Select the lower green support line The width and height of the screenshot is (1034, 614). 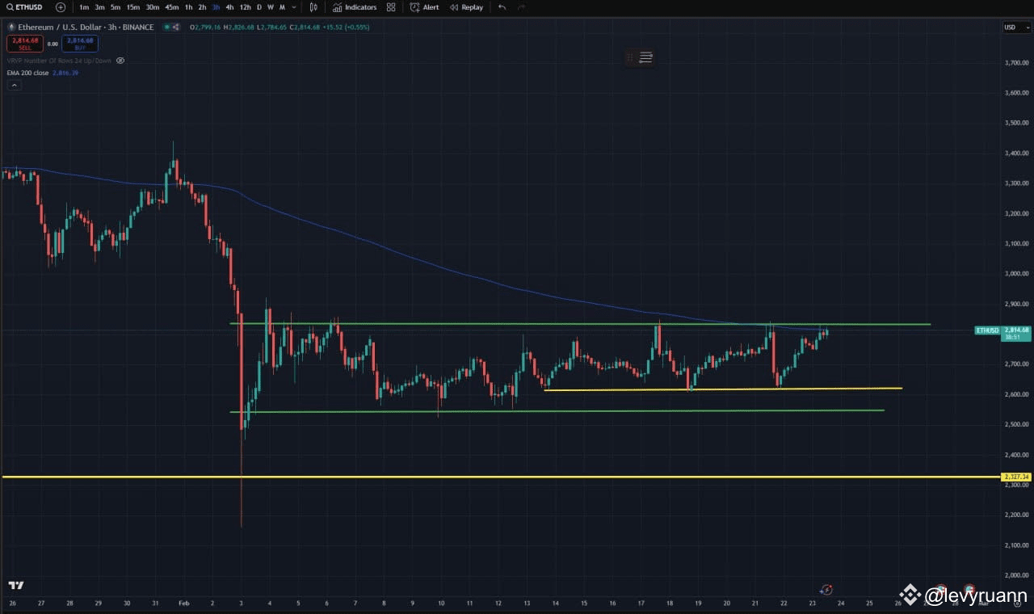pos(557,411)
